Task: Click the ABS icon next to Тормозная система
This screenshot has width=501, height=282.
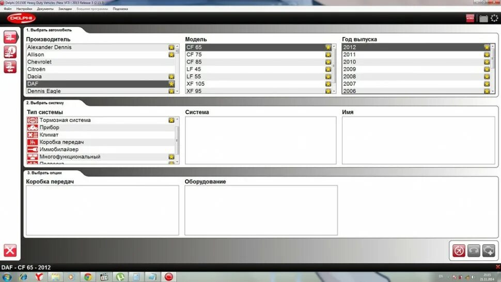Action: tap(32, 120)
